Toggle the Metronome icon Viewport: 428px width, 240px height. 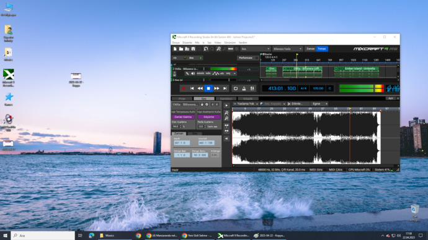(x=244, y=88)
